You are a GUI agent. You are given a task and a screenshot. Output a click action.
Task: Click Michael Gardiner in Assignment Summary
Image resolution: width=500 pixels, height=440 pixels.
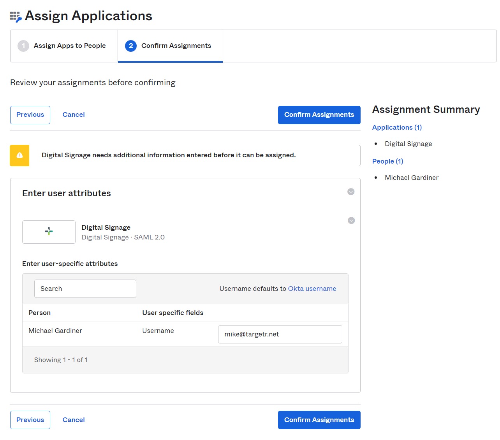(412, 178)
